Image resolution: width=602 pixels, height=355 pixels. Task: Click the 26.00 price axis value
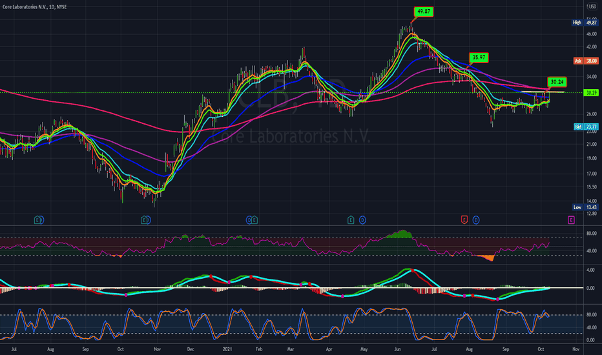coord(591,114)
